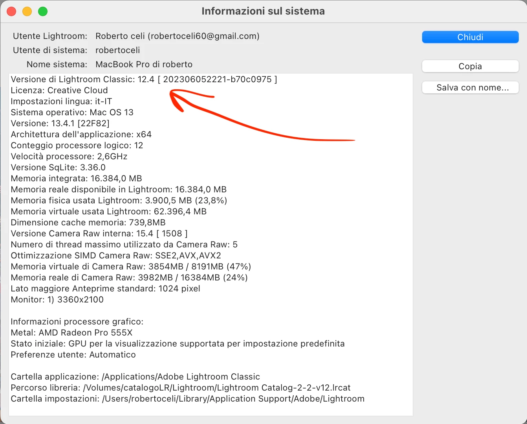527x424 pixels.
Task: Minimize the window with the yellow button
Action: click(27, 11)
